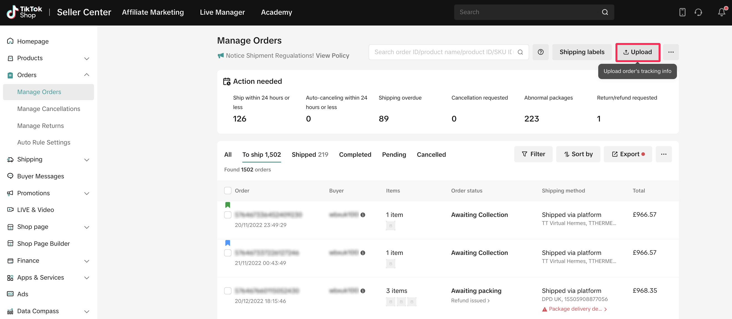Image resolution: width=732 pixels, height=319 pixels.
Task: Check the first order's checkbox
Action: click(227, 215)
